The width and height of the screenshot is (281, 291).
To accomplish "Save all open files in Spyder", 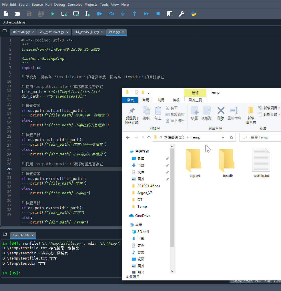I will point(41,13).
